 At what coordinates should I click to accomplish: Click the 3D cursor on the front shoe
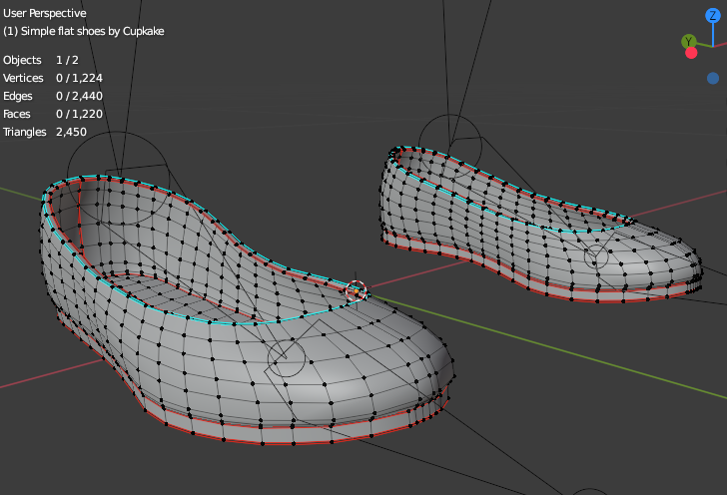click(x=357, y=291)
